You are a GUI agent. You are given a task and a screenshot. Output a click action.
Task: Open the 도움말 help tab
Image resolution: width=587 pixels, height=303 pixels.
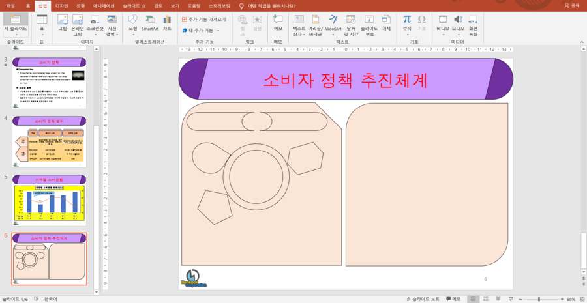194,6
